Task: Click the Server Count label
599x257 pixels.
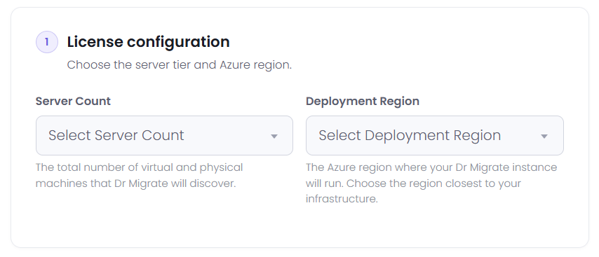Action: pyautogui.click(x=73, y=101)
